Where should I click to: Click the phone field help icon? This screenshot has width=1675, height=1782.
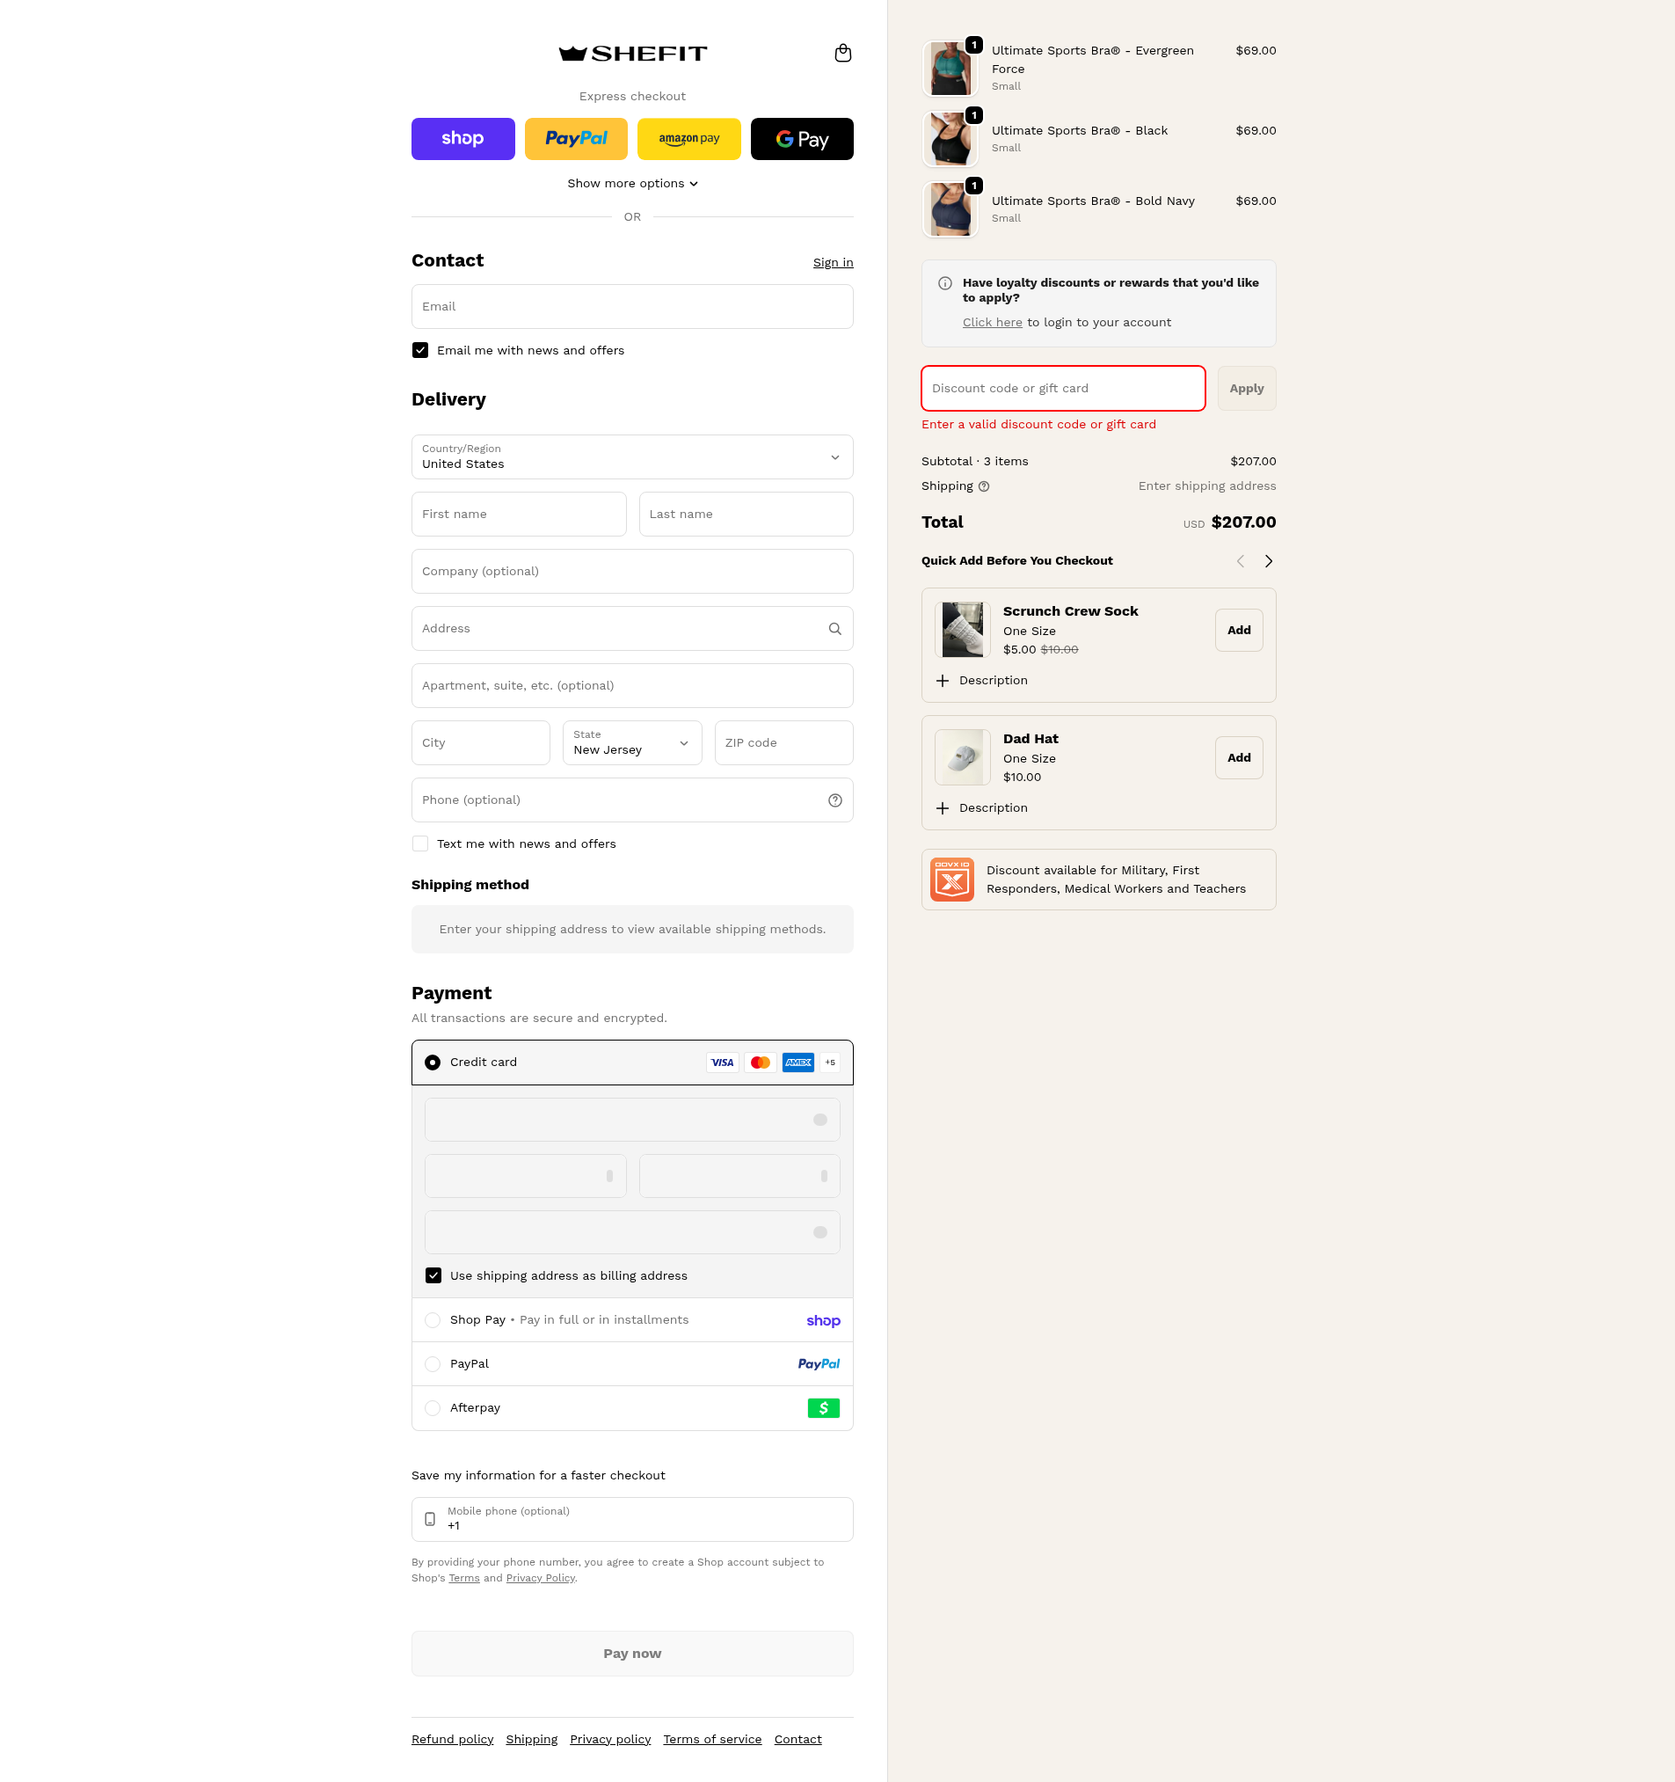coord(834,800)
